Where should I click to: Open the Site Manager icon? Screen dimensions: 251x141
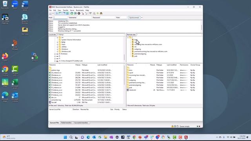[x=50, y=13]
